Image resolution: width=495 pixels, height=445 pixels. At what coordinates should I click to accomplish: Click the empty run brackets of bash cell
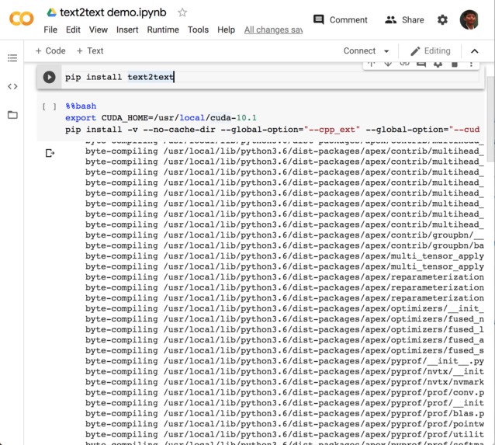pyautogui.click(x=49, y=106)
